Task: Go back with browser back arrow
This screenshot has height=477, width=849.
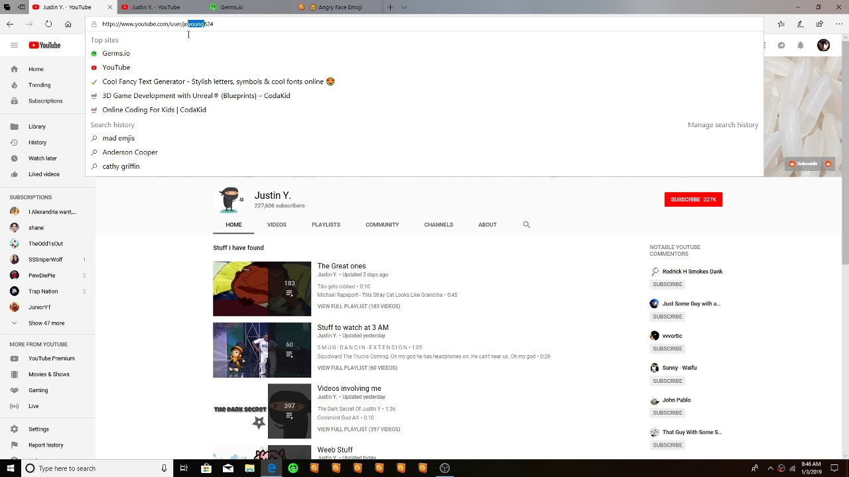Action: pyautogui.click(x=10, y=24)
